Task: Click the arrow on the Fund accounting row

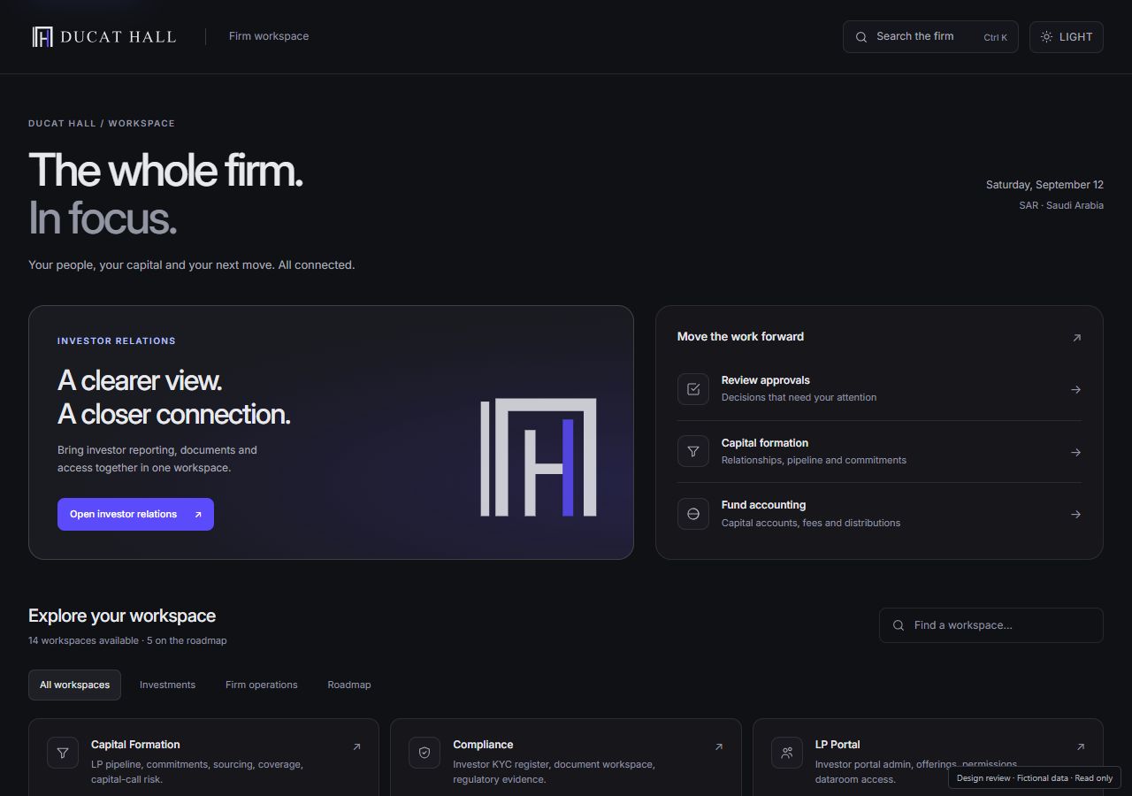Action: point(1075,514)
